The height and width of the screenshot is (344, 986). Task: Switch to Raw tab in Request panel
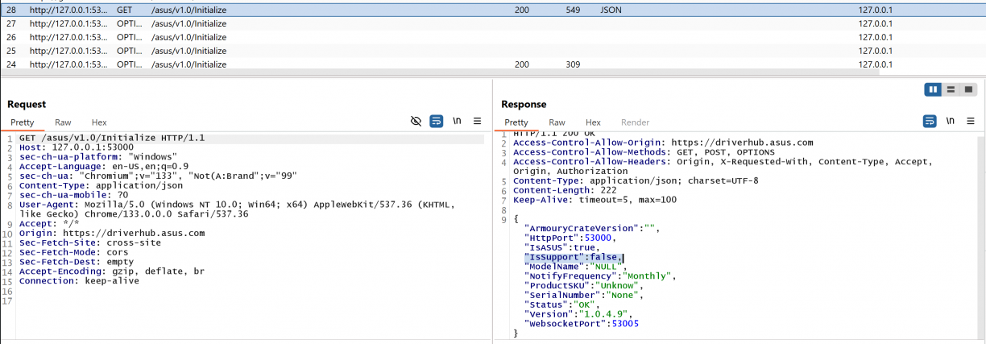point(63,122)
